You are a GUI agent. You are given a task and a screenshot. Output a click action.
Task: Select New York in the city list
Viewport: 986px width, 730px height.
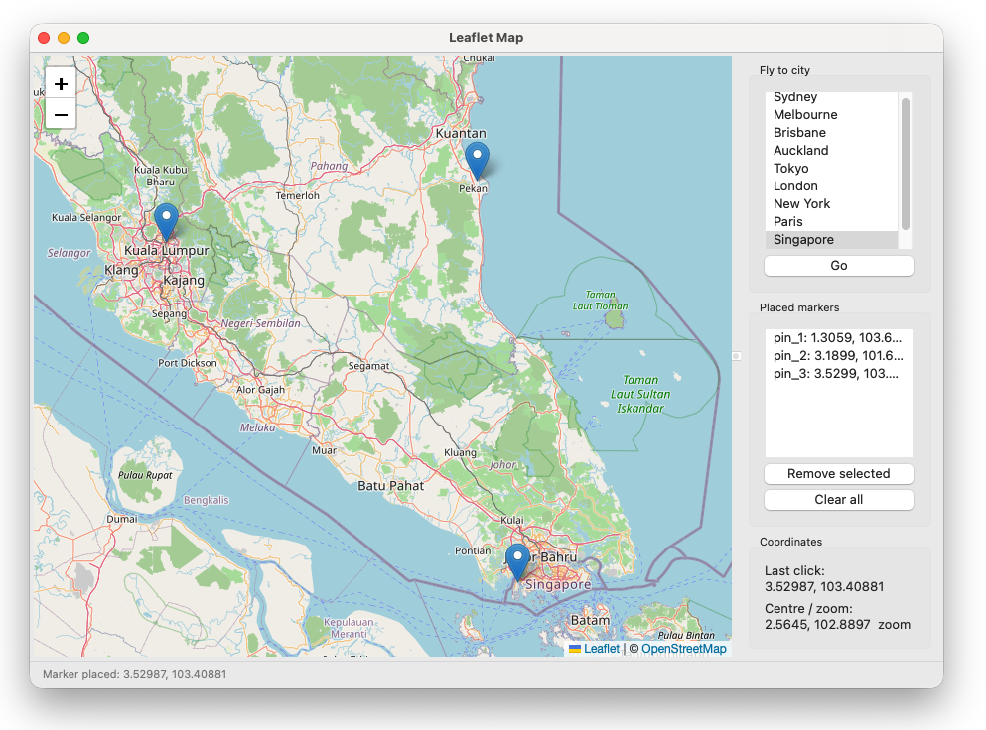[x=801, y=204]
